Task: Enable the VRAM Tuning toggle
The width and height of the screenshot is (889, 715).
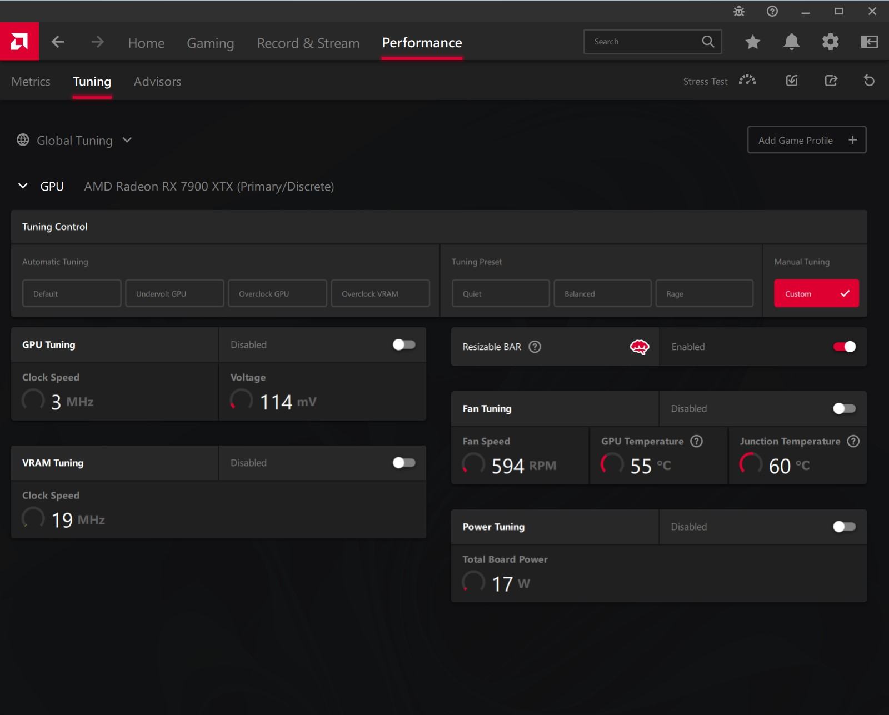Action: [x=404, y=463]
